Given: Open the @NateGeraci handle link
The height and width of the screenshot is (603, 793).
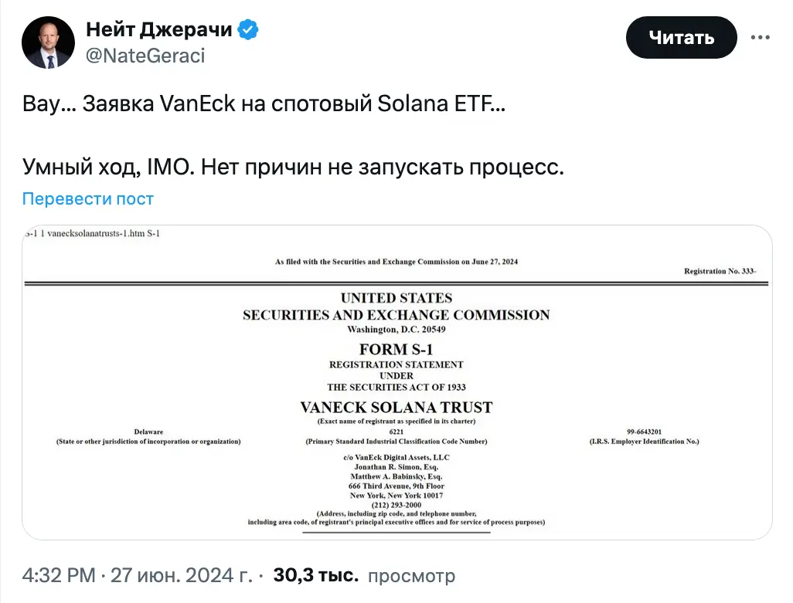Looking at the screenshot, I should coord(145,56).
